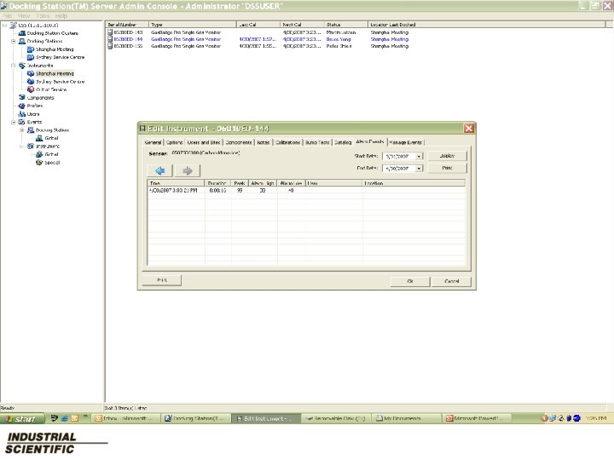Open the File menu
The width and height of the screenshot is (614, 460).
[8, 16]
